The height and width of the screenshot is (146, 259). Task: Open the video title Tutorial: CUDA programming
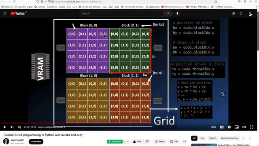pyautogui.click(x=43, y=135)
